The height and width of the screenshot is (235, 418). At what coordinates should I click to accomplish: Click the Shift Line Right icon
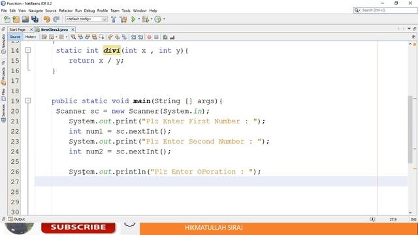140,37
